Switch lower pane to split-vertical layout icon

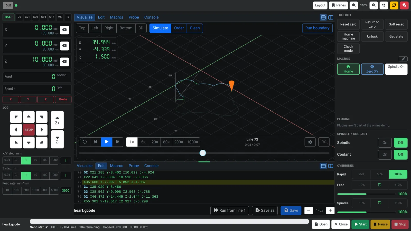click(331, 166)
